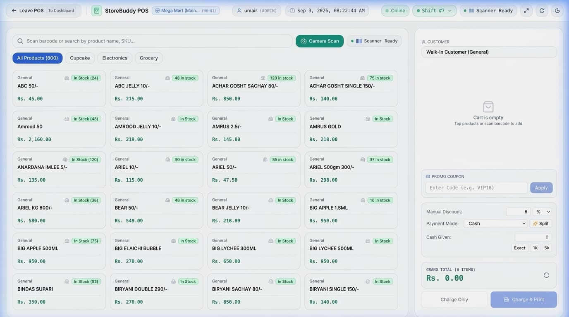This screenshot has width=569, height=317.
Task: Click the 1K quick cash button
Action: [535, 248]
